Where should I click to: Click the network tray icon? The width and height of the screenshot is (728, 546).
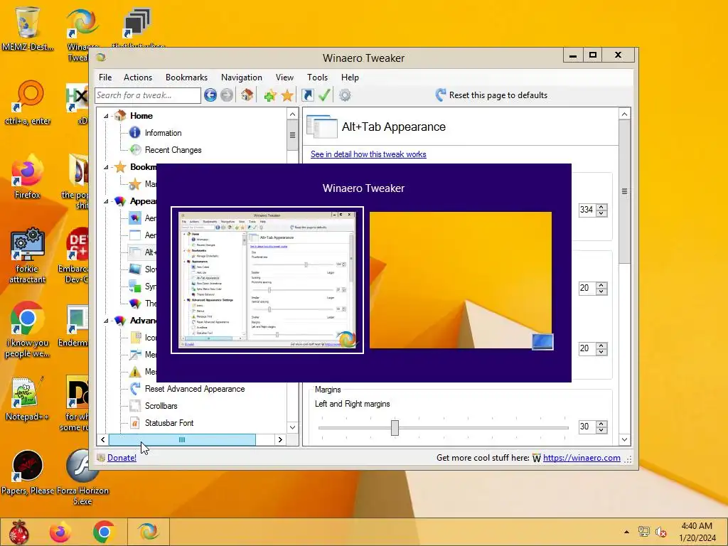pos(643,532)
